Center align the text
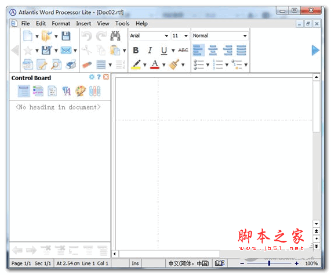This screenshot has height=275, width=331. pyautogui.click(x=213, y=50)
